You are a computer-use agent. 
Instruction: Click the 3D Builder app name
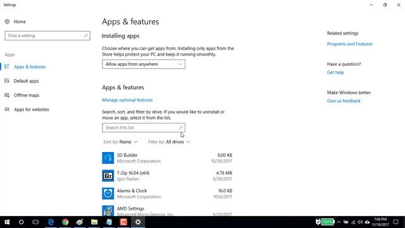[127, 155]
